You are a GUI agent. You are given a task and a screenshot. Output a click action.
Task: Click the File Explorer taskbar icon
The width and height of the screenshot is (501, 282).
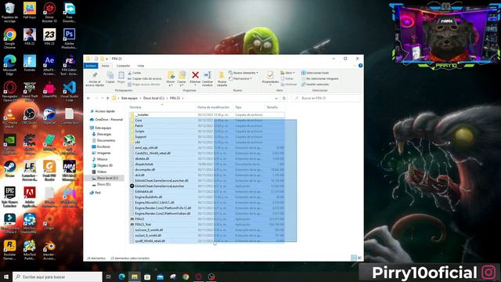point(135,277)
